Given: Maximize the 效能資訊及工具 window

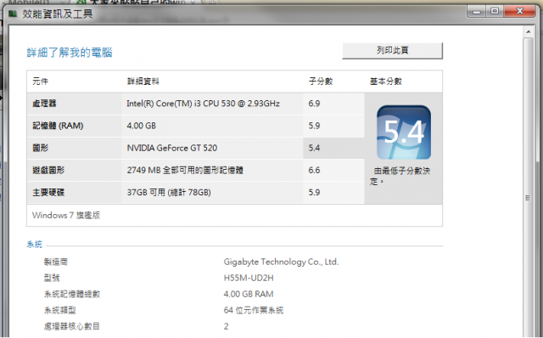Looking at the screenshot, I should [495, 11].
